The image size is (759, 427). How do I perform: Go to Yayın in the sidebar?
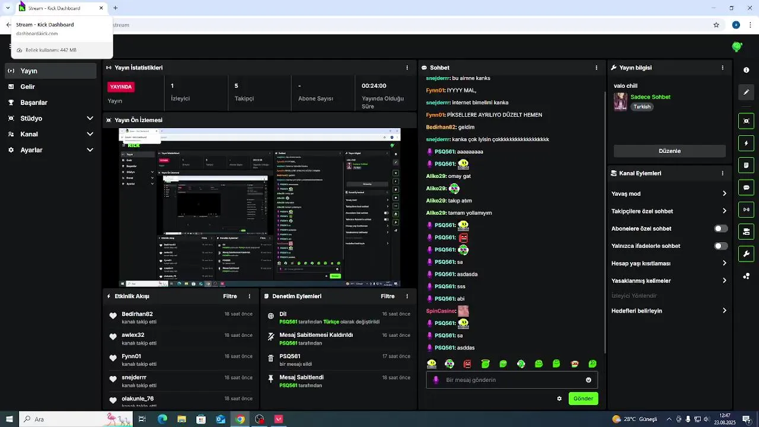[50, 71]
